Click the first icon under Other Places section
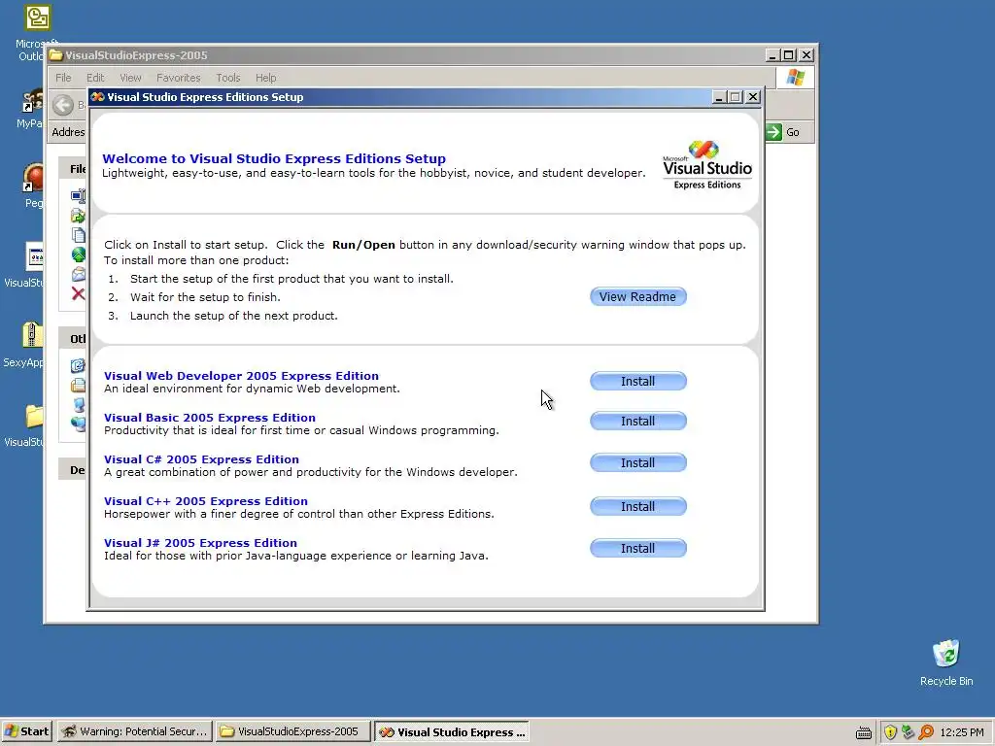 tap(78, 365)
